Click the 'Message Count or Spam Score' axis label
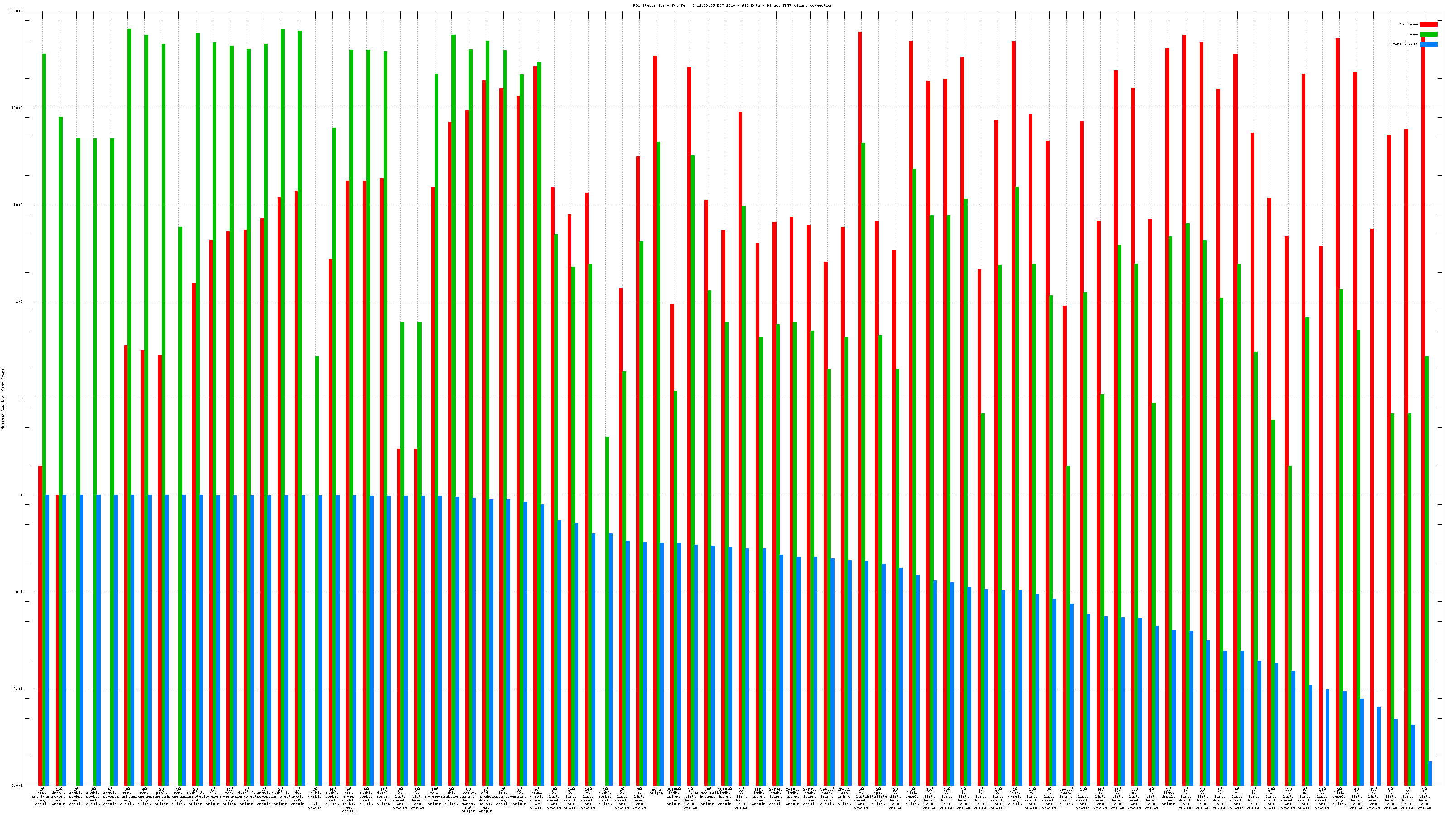This screenshot has height=815, width=1449. click(3, 399)
